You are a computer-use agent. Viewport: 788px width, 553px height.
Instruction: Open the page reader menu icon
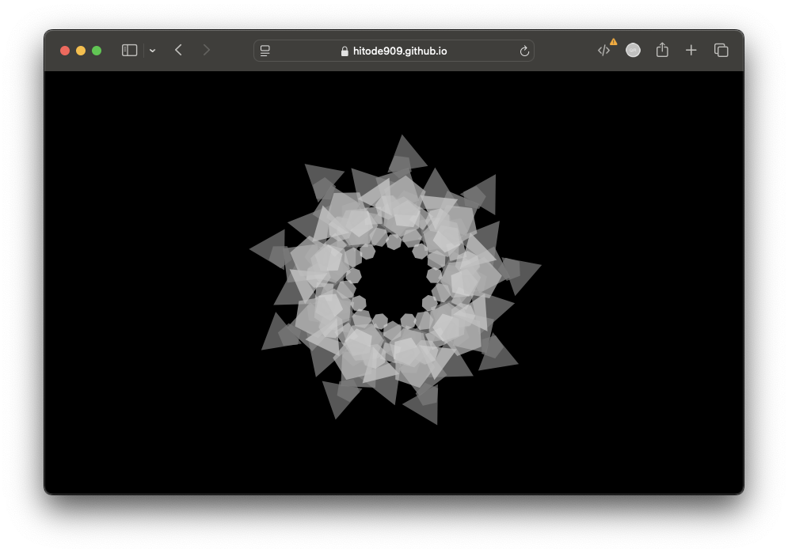[x=265, y=51]
